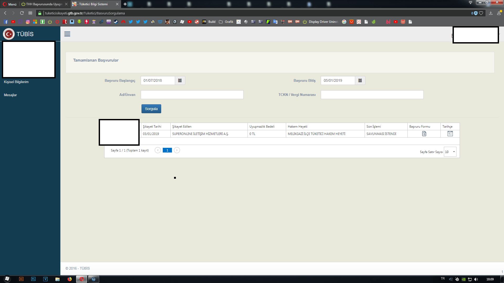Launch Photoshop from the taskbar

click(33, 279)
